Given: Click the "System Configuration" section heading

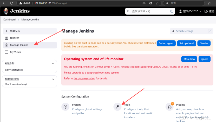Looking at the screenshot, I should (x=75, y=96).
